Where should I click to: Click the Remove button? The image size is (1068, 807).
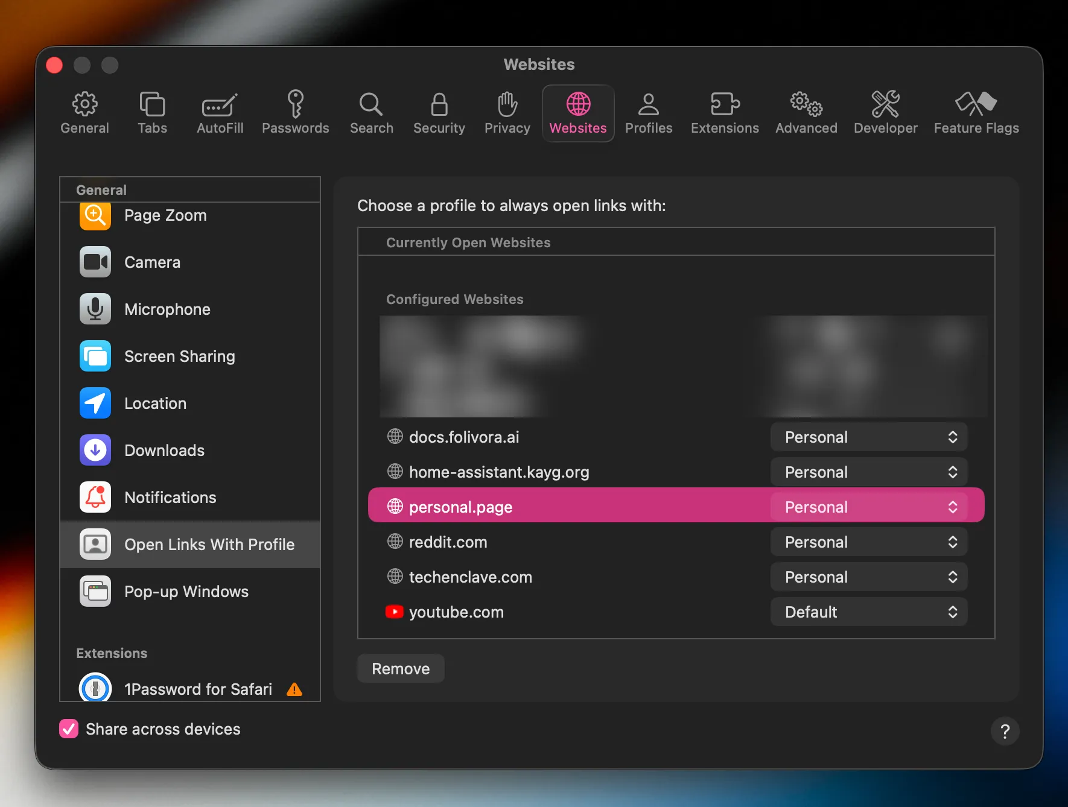coord(400,668)
